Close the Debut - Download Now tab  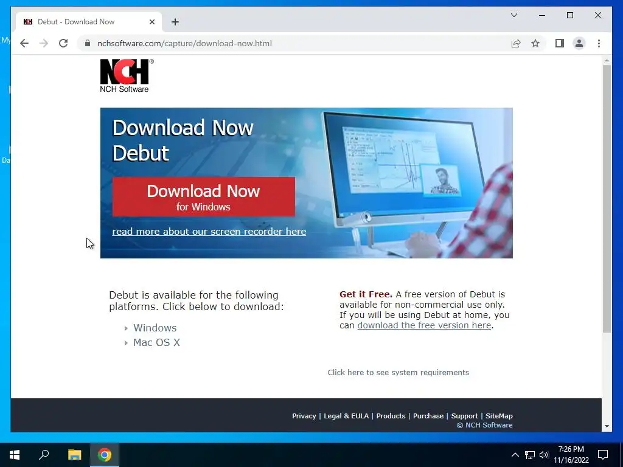pos(151,22)
